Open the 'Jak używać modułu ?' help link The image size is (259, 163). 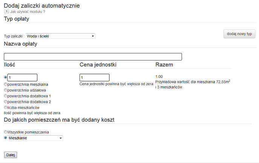[x=28, y=12]
